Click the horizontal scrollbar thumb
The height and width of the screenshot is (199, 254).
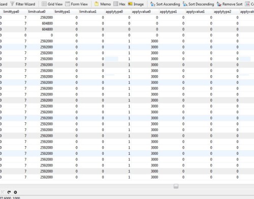176,186
